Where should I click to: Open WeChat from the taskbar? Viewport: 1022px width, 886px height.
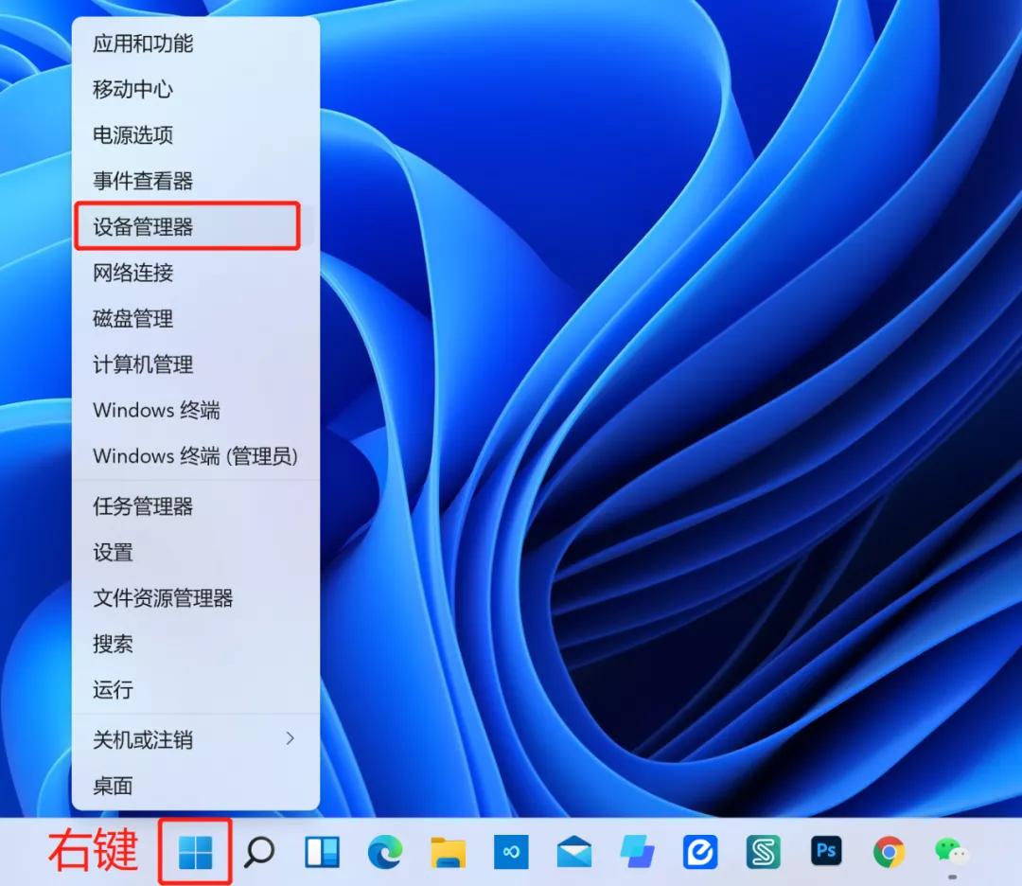pos(951,853)
